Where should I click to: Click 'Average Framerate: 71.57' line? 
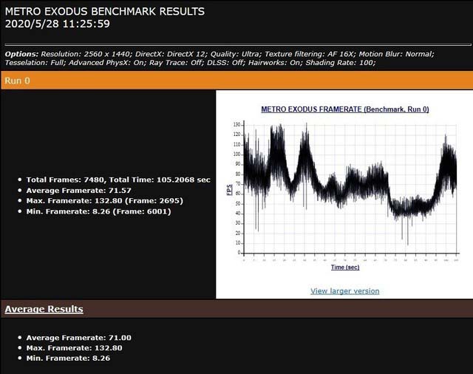(x=78, y=191)
